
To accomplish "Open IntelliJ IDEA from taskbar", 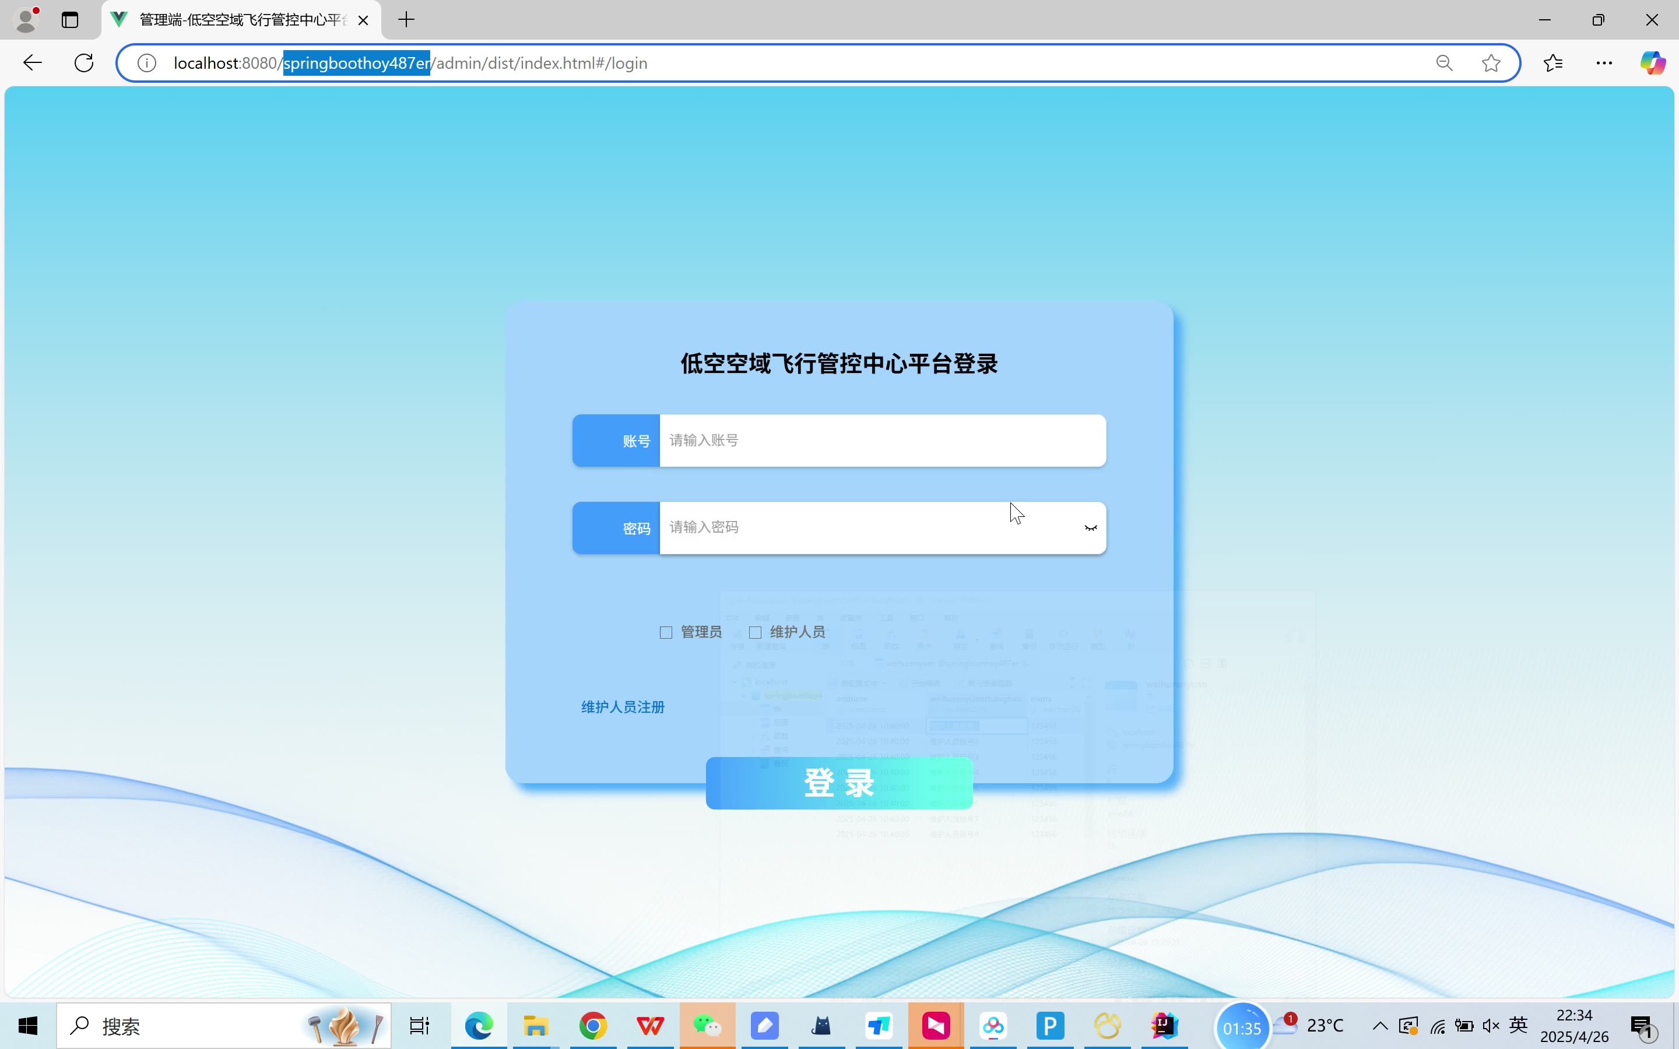I will click(x=1164, y=1026).
